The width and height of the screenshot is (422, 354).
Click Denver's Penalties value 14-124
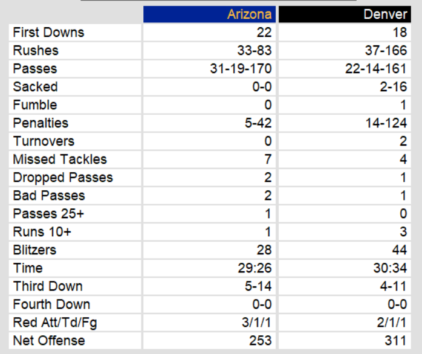[386, 123]
